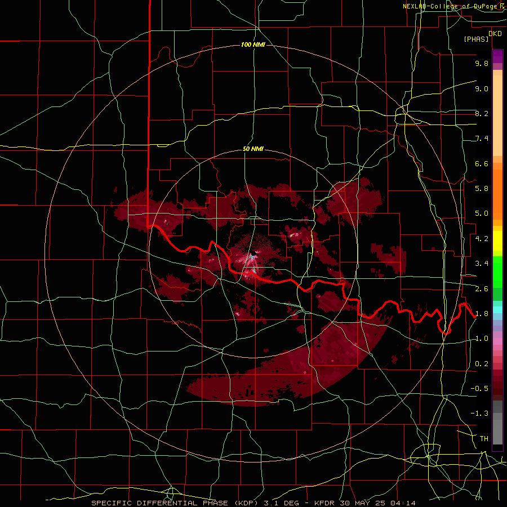
Task: Click the -1.3 color scale value
Action: 479,413
